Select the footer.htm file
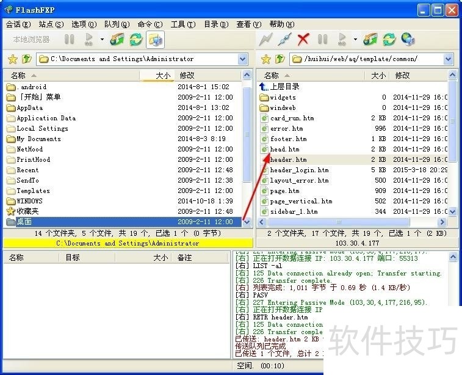Screen dimensions: 462x375 tap(353, 139)
